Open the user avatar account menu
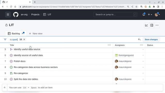165x93 pixels. [x=157, y=14]
